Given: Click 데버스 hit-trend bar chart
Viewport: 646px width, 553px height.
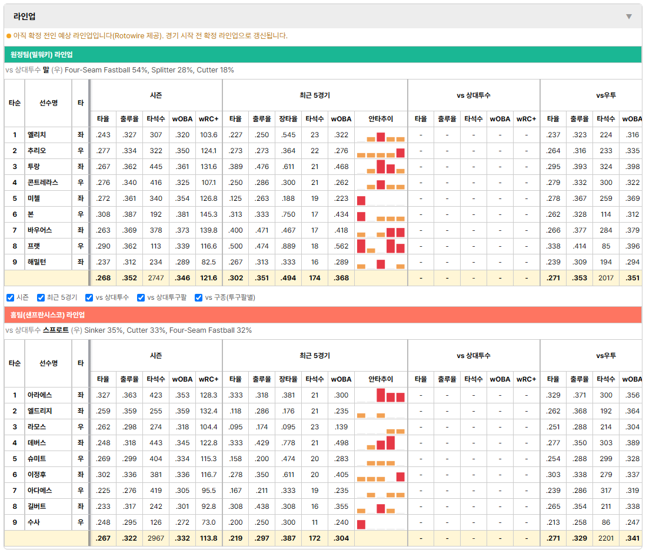Looking at the screenshot, I should (381, 443).
